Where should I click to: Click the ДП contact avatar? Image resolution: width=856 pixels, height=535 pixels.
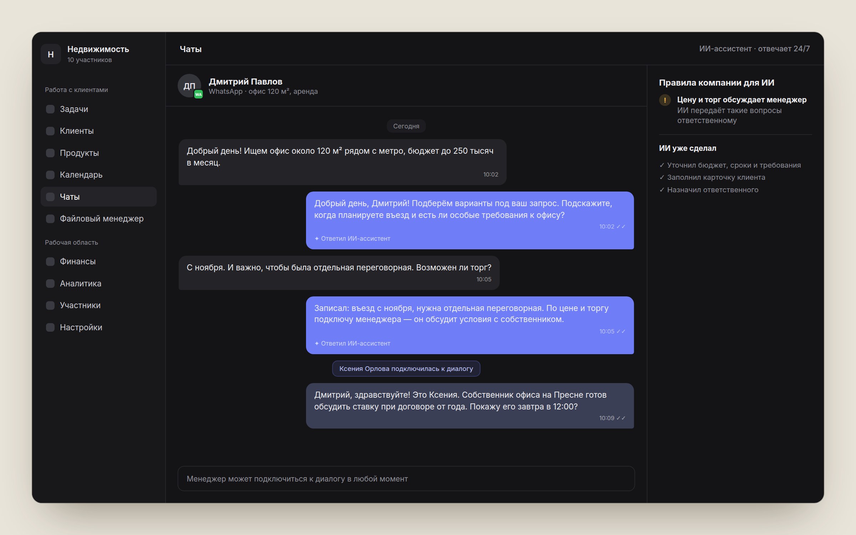[x=189, y=86]
